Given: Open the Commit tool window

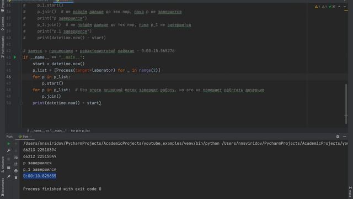Looking at the screenshot, I should [2, 24].
